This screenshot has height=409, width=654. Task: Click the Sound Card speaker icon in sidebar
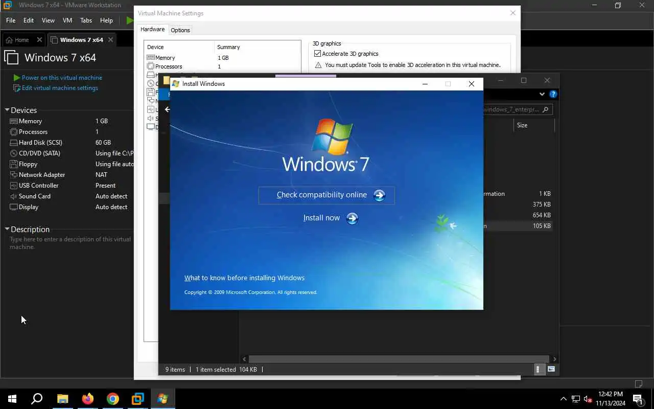[x=14, y=196]
